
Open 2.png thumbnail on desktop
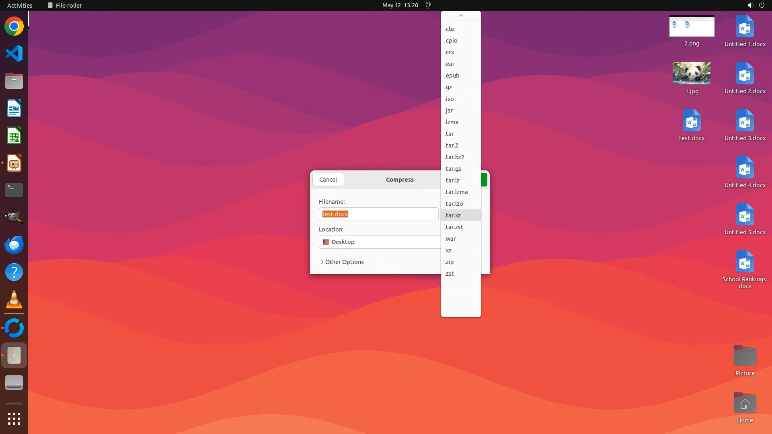point(692,26)
